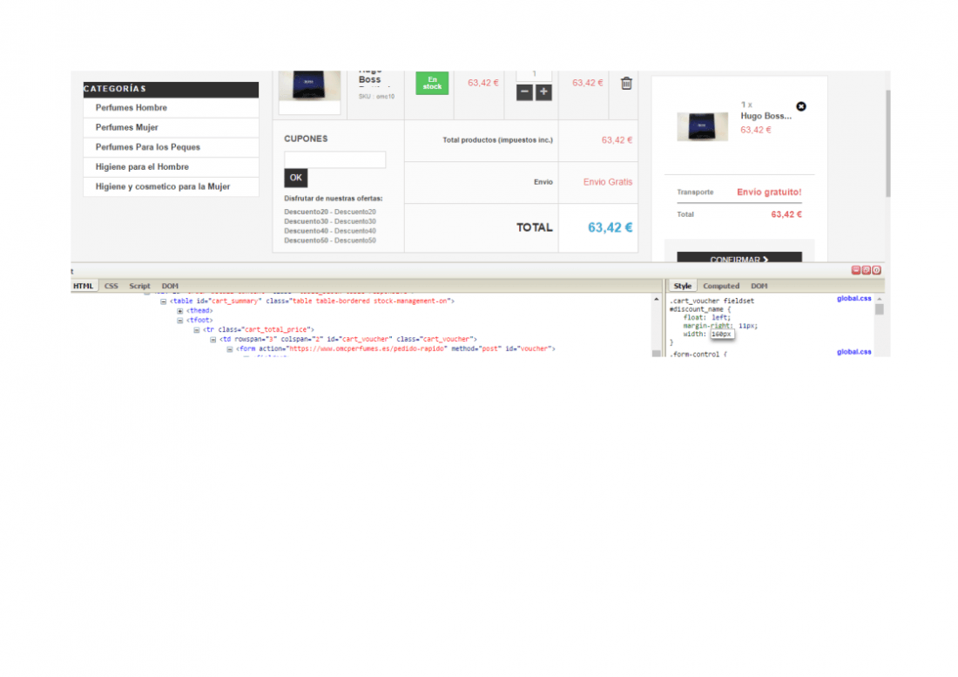The height and width of the screenshot is (677, 958).
Task: Click the page vertical scrollbar thumb
Action: [x=887, y=144]
